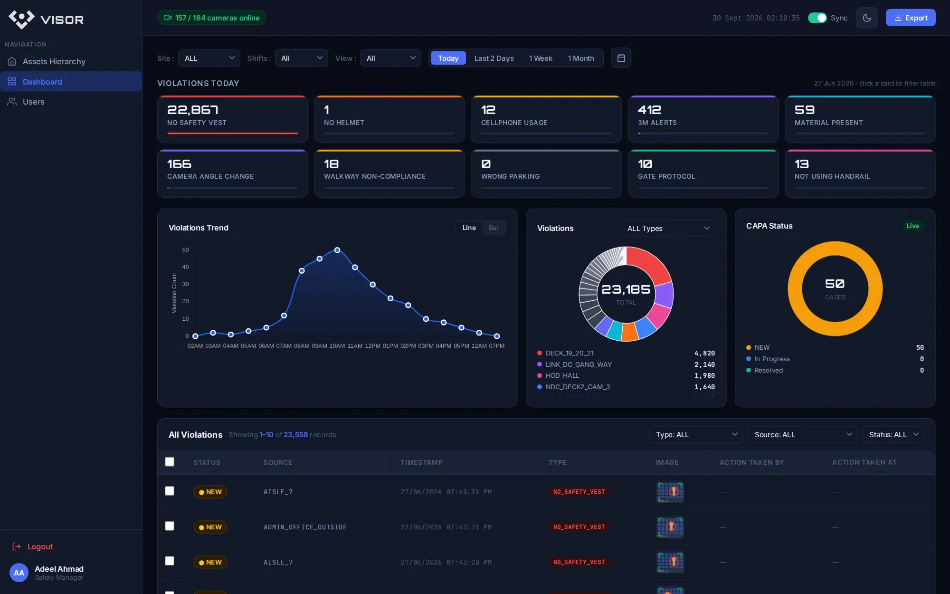Click the Export button label
The width and height of the screenshot is (950, 594).
(916, 18)
